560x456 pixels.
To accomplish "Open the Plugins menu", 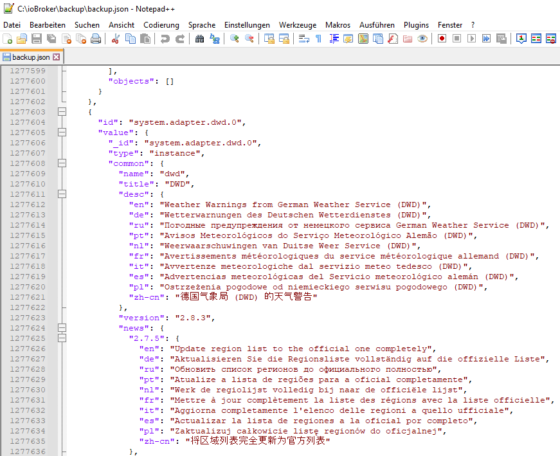I will [416, 25].
